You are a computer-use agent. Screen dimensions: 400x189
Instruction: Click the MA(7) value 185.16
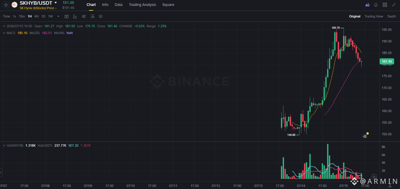22,33
